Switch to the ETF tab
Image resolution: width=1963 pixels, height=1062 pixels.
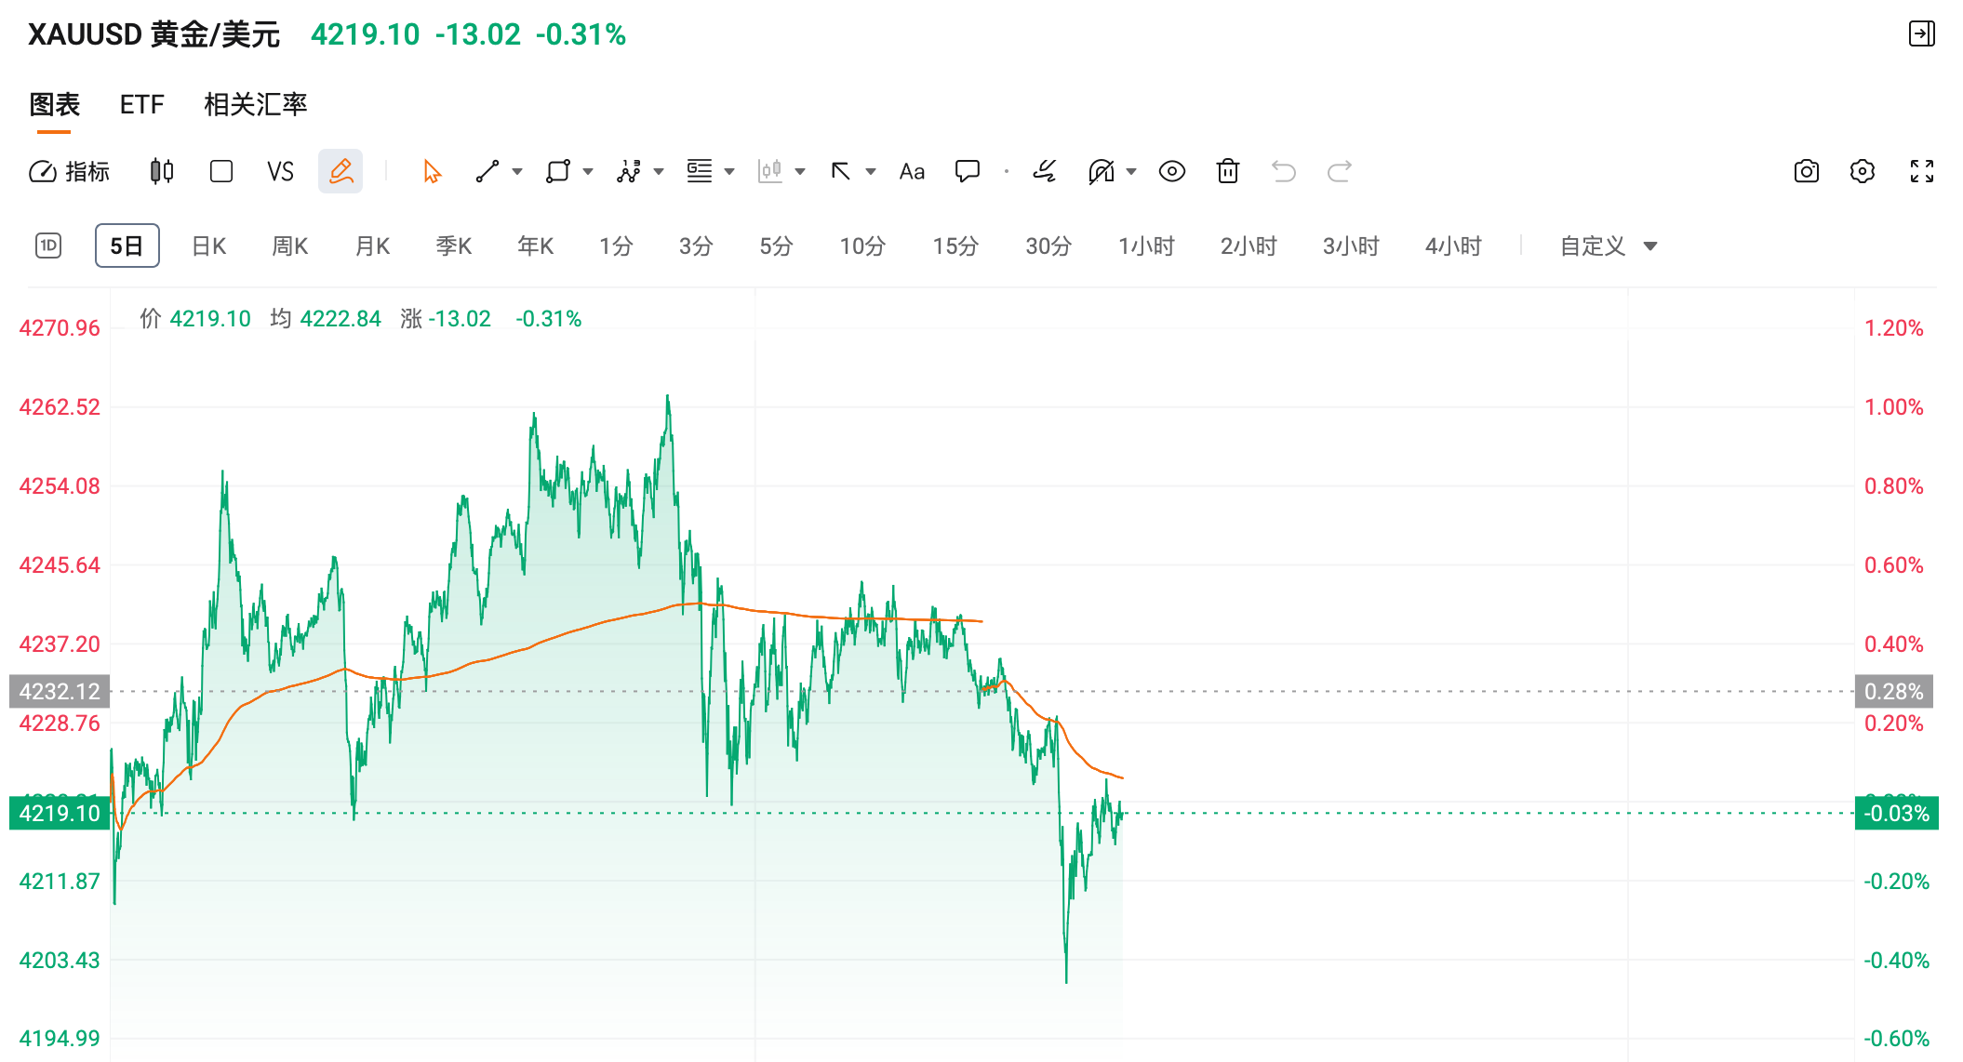point(141,104)
